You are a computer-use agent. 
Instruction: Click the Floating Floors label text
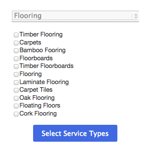[40, 106]
